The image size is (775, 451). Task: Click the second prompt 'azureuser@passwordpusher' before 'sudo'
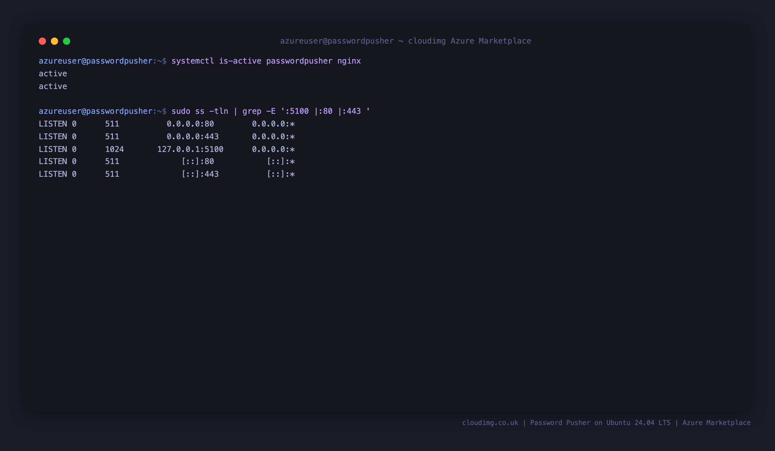coord(96,111)
